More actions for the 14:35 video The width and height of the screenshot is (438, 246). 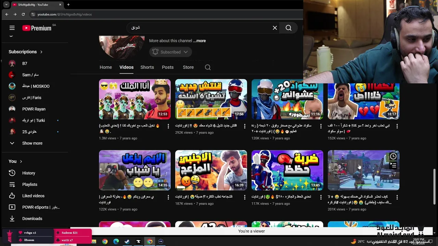coord(168,197)
